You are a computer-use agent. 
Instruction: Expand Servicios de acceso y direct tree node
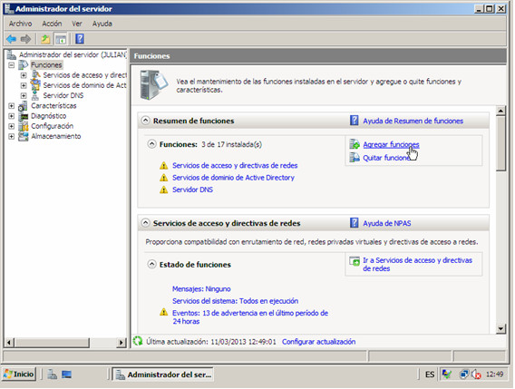pyautogui.click(x=24, y=75)
